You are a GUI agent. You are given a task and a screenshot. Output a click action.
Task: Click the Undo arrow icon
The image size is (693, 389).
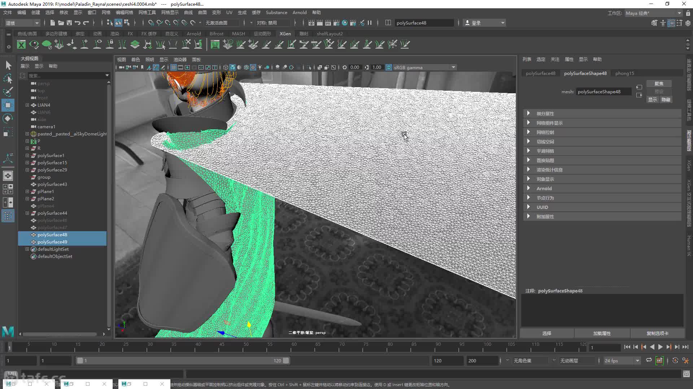click(77, 23)
